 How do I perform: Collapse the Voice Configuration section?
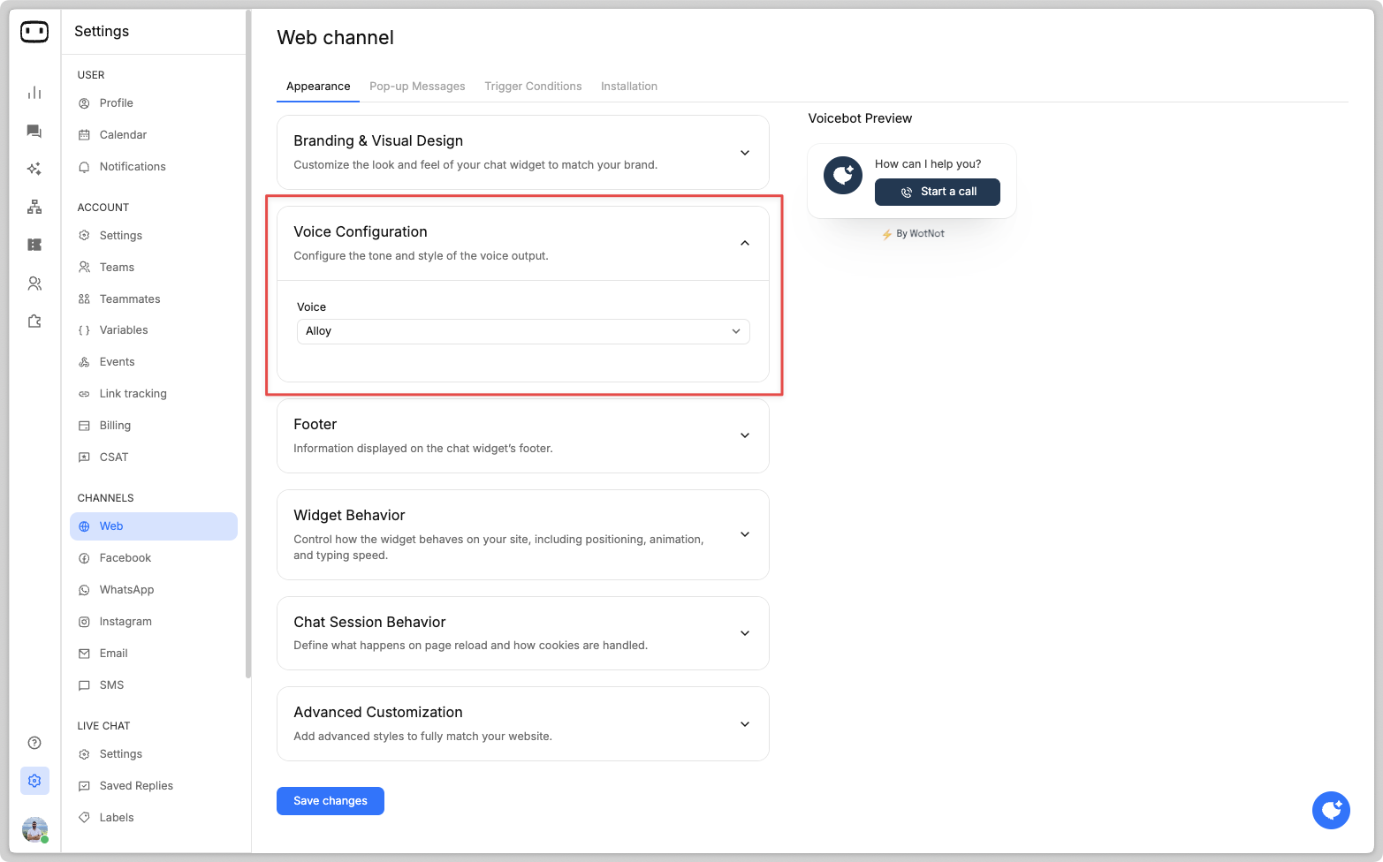point(744,243)
